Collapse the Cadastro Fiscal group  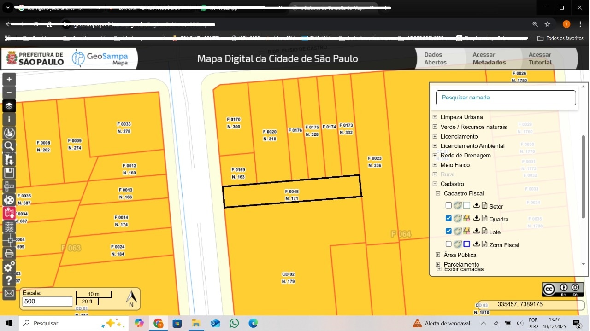[x=438, y=193]
